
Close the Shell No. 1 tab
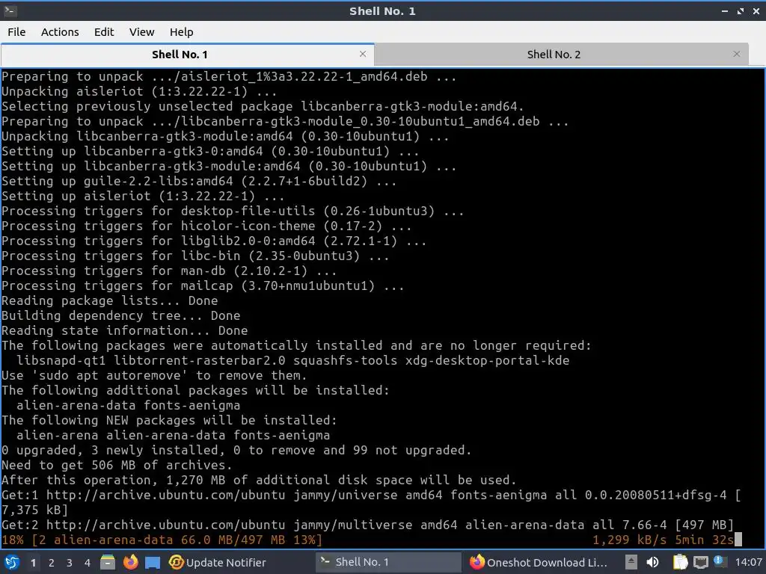pyautogui.click(x=363, y=54)
